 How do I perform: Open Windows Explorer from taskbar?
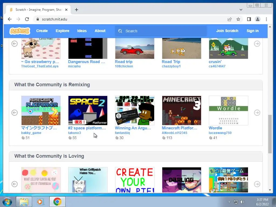click(x=24, y=202)
